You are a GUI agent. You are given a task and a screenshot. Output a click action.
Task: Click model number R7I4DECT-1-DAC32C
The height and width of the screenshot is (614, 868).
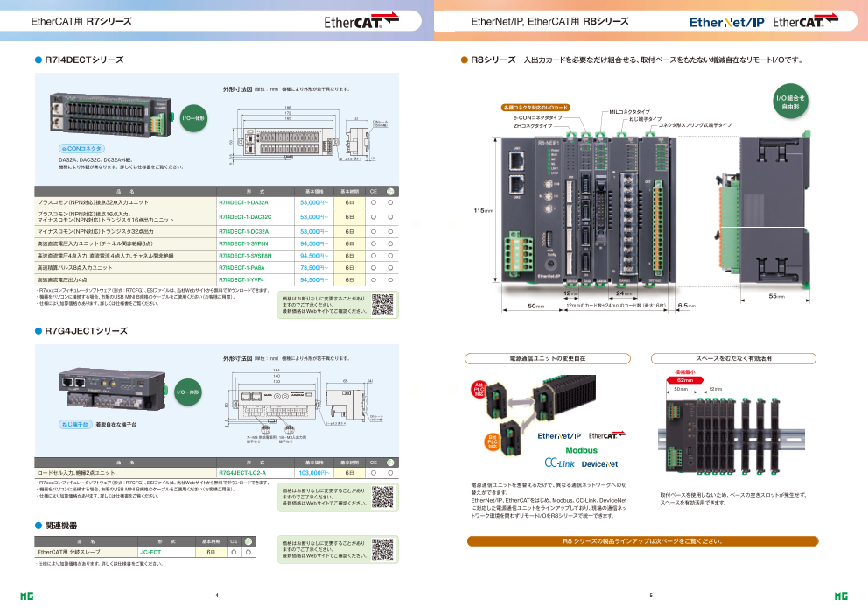click(245, 216)
